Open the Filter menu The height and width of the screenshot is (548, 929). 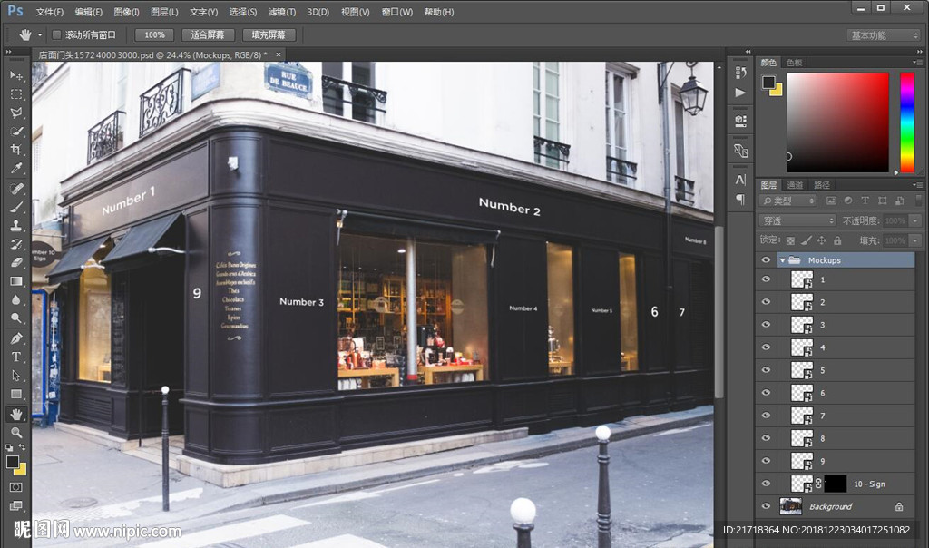point(282,12)
